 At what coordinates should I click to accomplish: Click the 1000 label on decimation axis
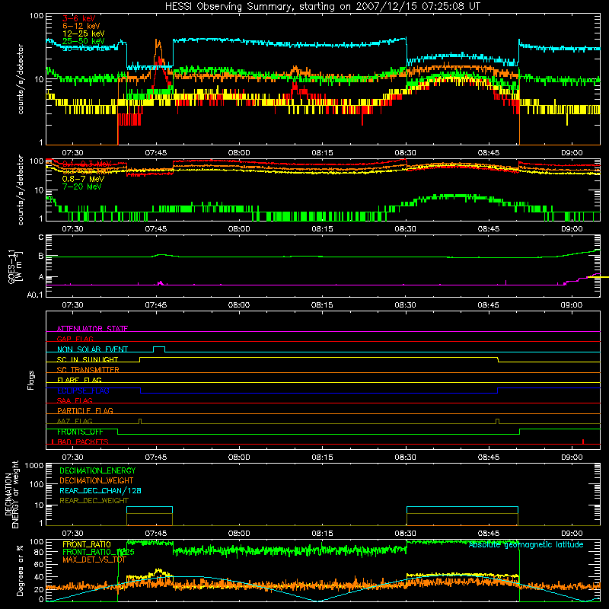coord(34,466)
